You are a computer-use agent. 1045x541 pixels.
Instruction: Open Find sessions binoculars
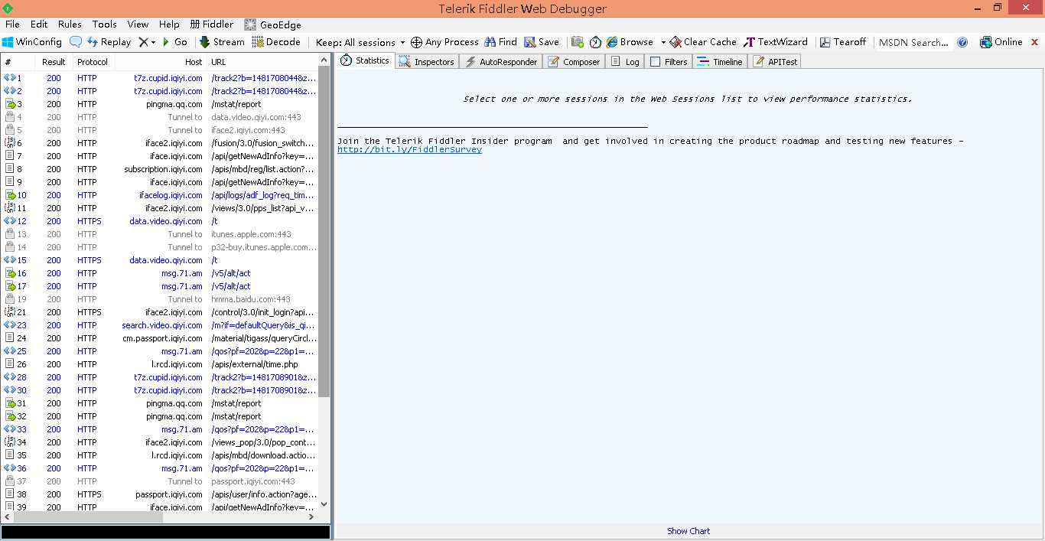click(x=500, y=42)
